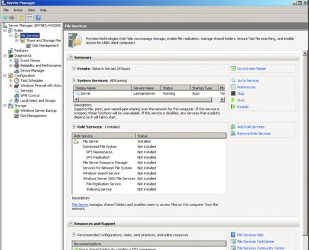Viewport: 309px width, 250px height.
Task: Select the Windows Search Service row
Action: point(149,174)
